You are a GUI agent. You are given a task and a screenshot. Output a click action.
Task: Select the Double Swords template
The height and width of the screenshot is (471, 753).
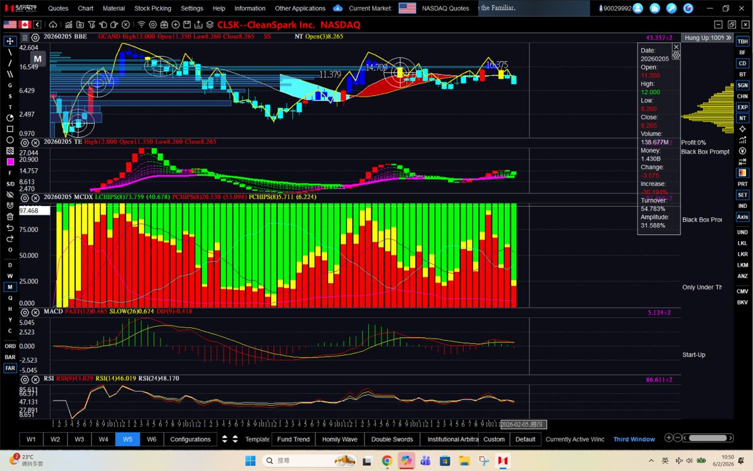(x=392, y=439)
